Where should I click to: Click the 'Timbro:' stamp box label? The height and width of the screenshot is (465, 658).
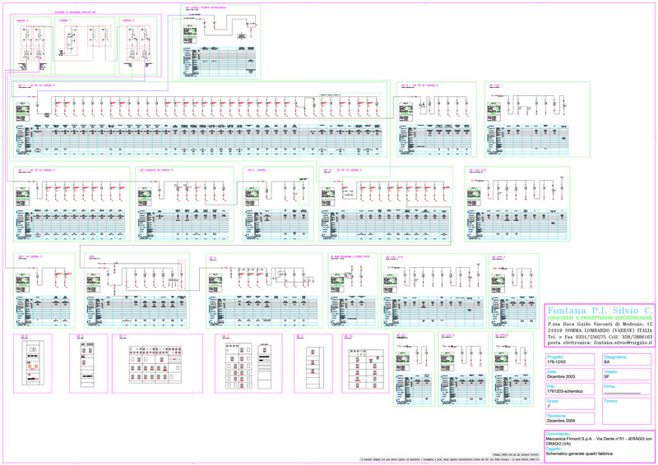pyautogui.click(x=611, y=401)
